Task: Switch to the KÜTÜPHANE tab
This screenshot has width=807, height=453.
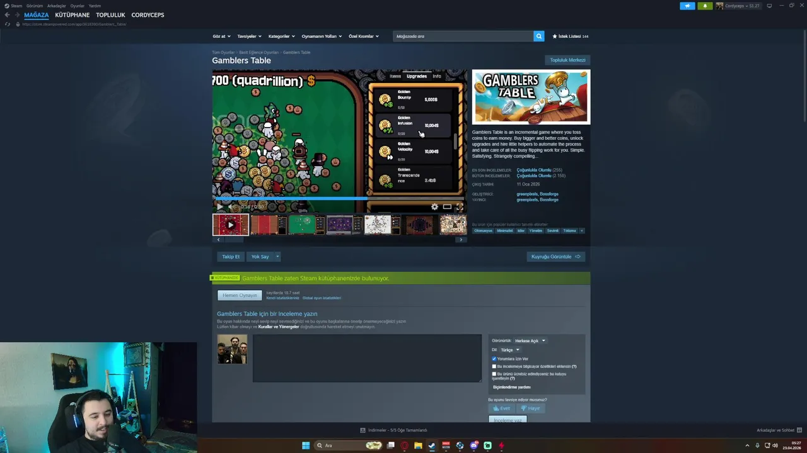Action: point(73,14)
